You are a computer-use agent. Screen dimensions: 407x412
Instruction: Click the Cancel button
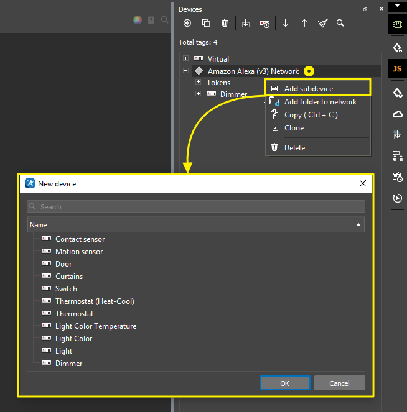pyautogui.click(x=339, y=383)
